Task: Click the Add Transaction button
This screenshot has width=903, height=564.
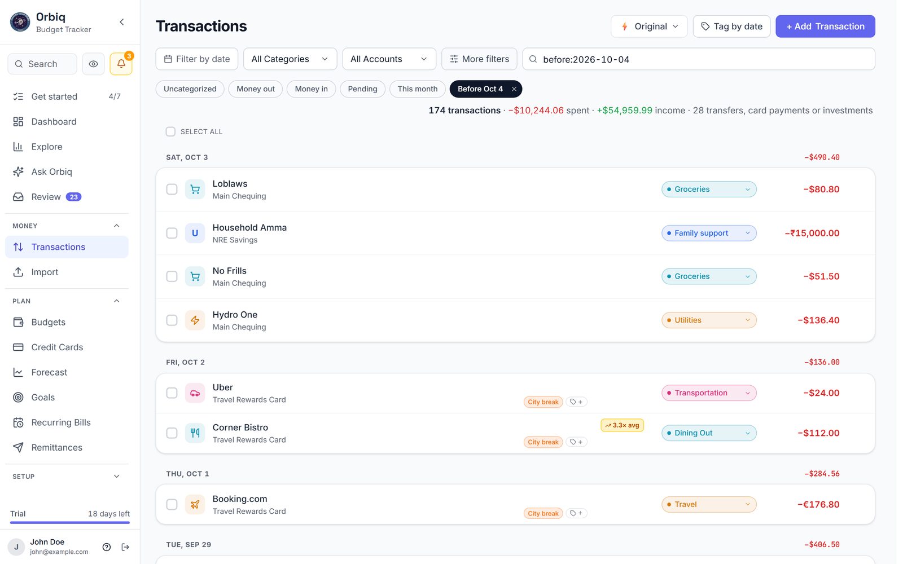Action: (x=825, y=27)
